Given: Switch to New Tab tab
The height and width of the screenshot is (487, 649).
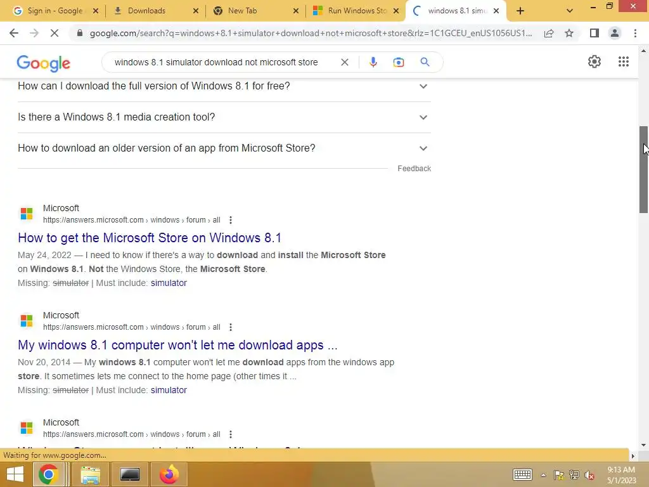Looking at the screenshot, I should tap(256, 11).
